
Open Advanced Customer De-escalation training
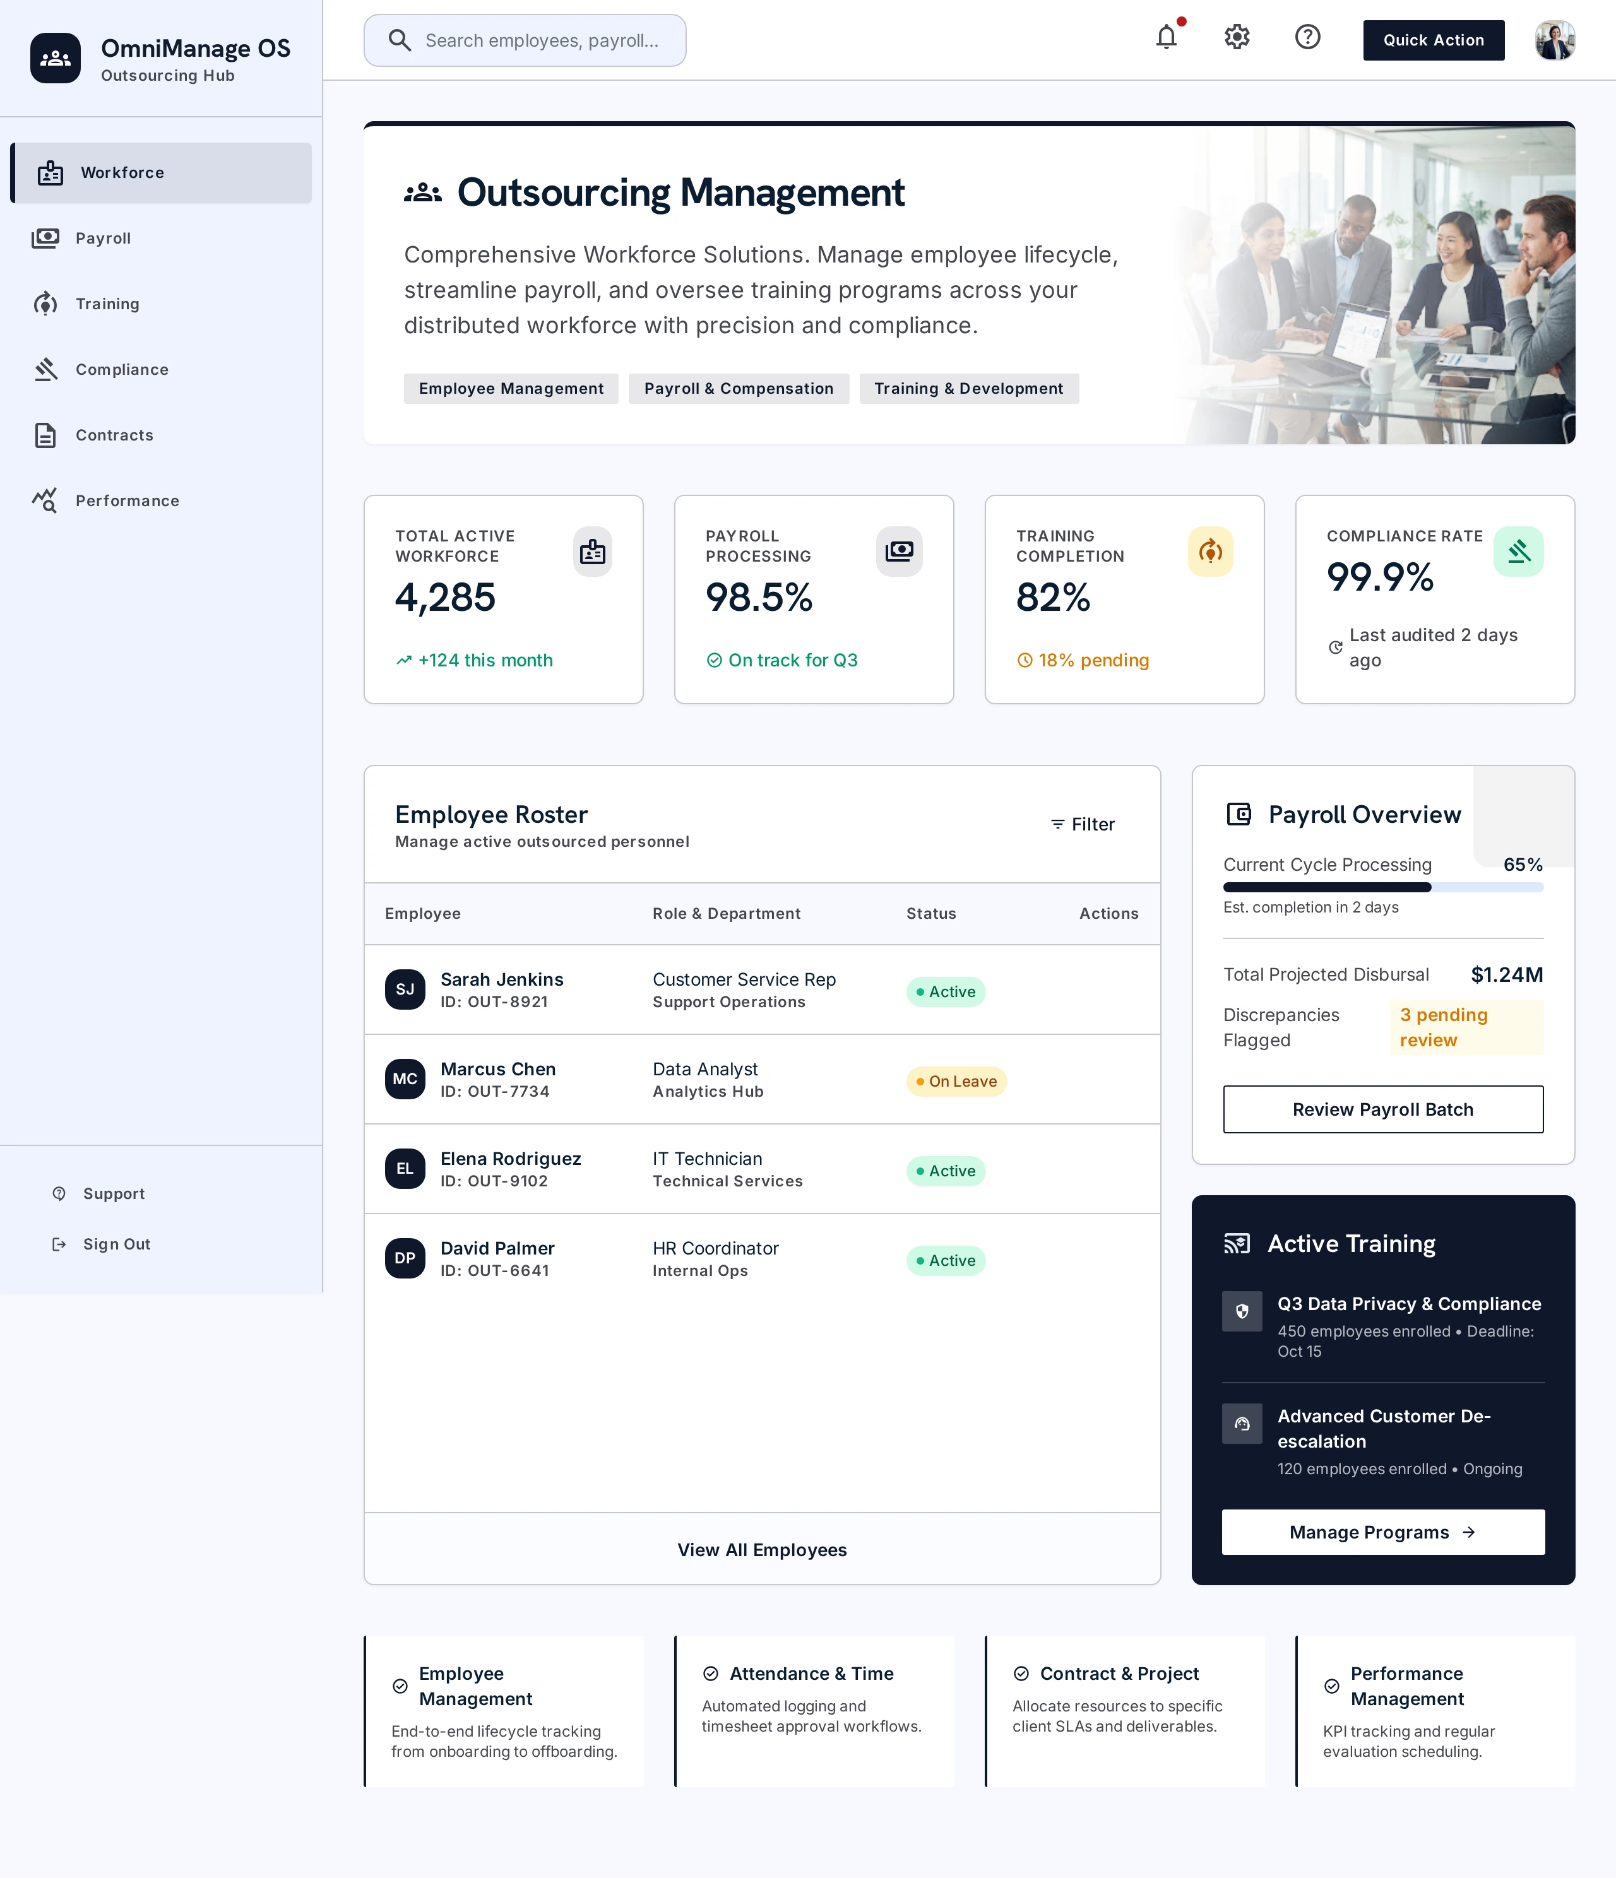pyautogui.click(x=1383, y=1441)
